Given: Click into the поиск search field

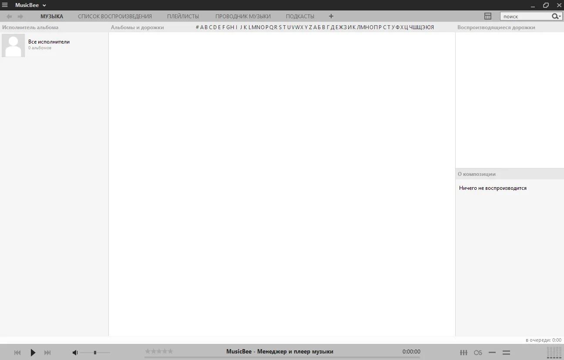Looking at the screenshot, I should point(526,16).
